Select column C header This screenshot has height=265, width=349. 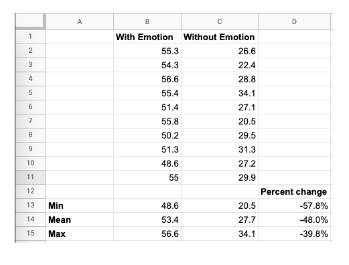[x=220, y=21]
